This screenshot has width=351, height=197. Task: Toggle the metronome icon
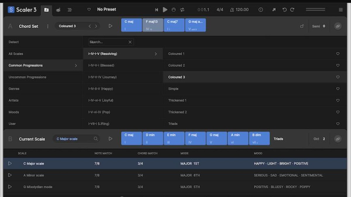(x=232, y=10)
